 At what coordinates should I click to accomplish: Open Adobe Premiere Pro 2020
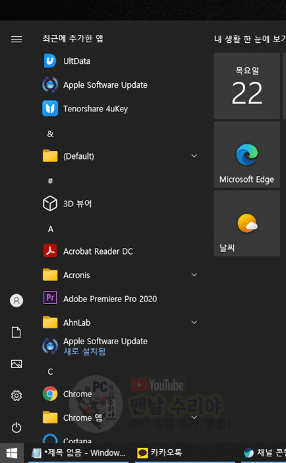coord(110,299)
